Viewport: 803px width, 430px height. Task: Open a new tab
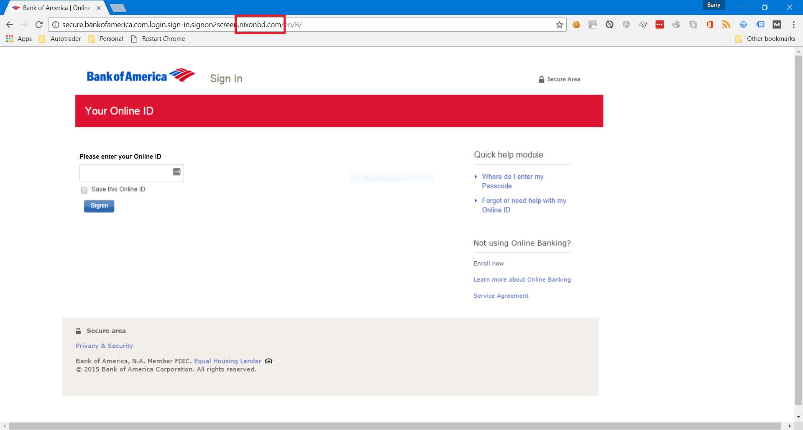click(118, 8)
